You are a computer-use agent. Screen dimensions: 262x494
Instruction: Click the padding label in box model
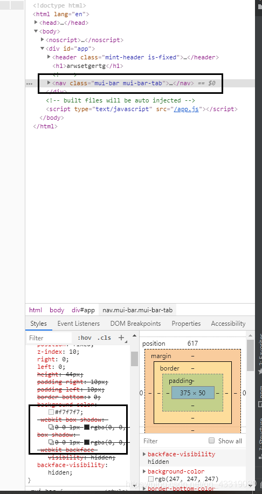(x=181, y=381)
